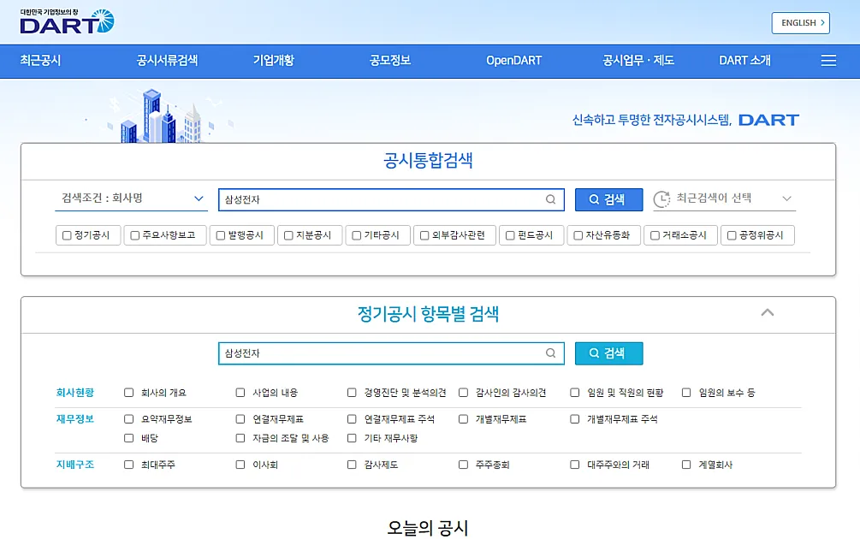Expand 최근검색어 선택 dropdown
This screenshot has height=539, width=860.
pos(724,198)
